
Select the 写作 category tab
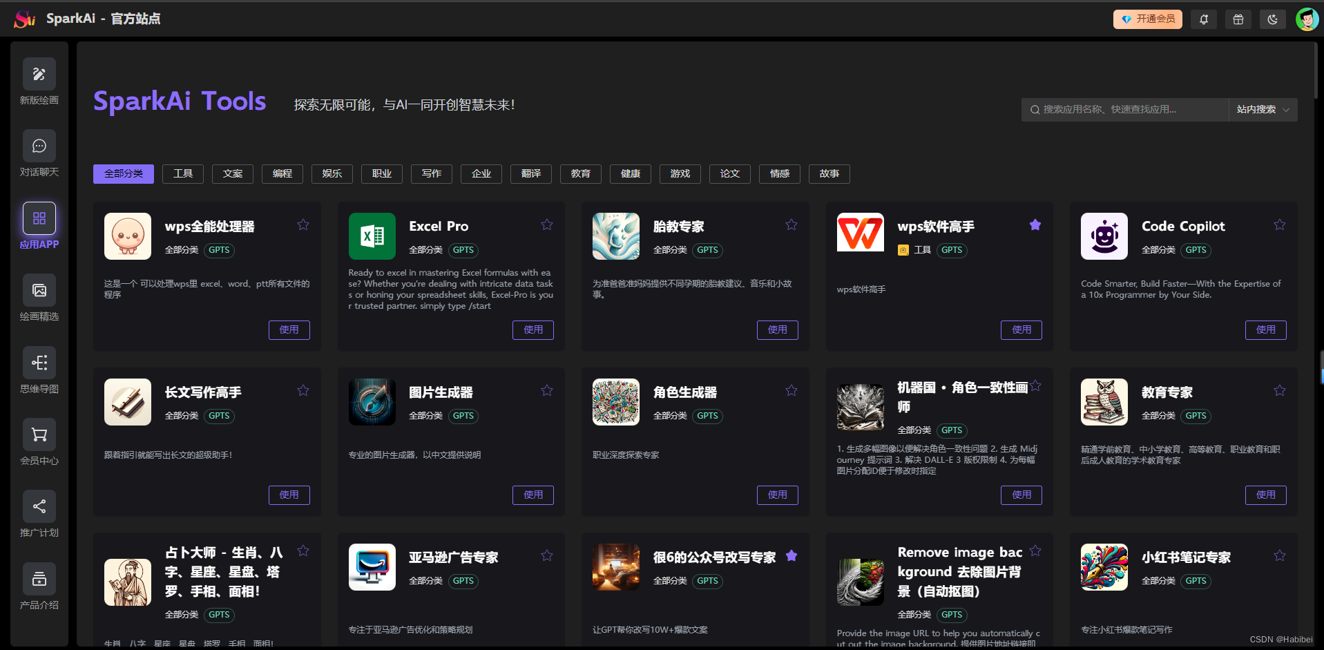432,174
